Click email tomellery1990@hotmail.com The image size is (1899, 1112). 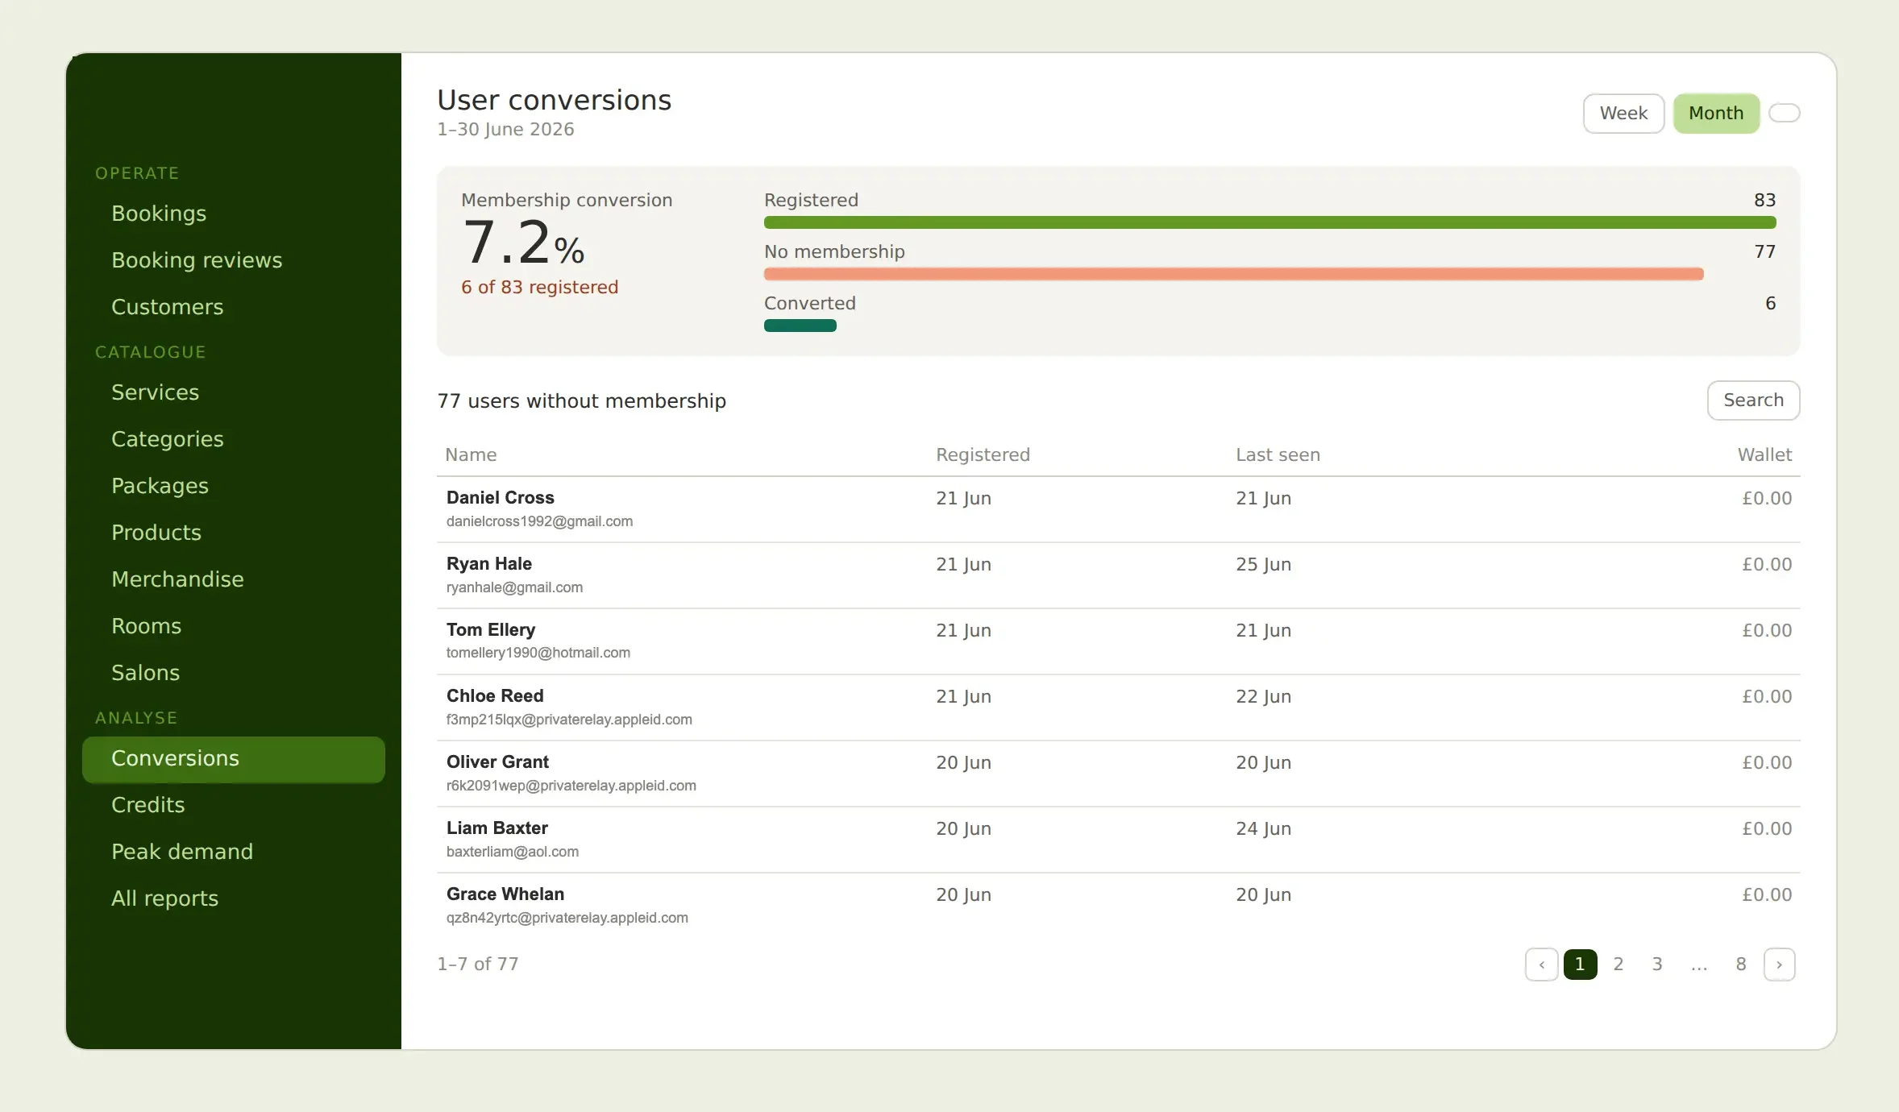pos(538,653)
